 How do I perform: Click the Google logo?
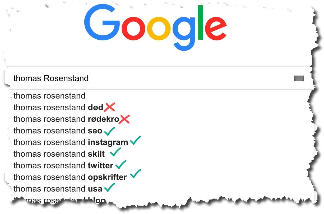[x=155, y=28]
